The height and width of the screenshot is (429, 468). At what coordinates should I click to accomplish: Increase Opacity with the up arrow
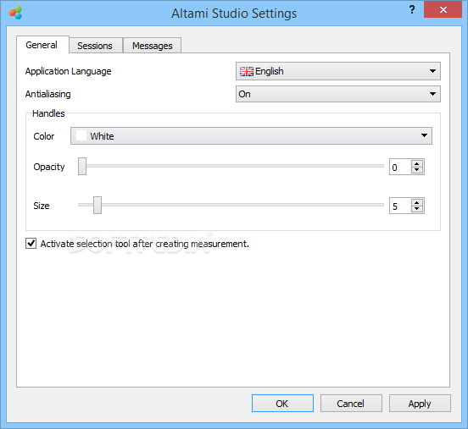(x=417, y=163)
